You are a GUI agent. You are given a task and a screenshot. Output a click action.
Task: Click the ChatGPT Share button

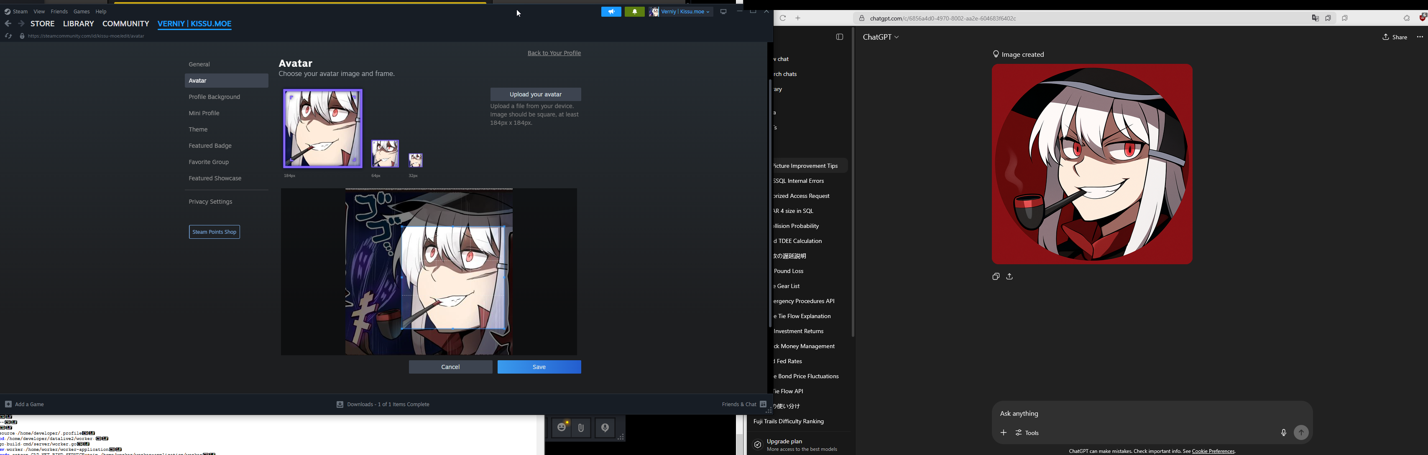coord(1394,37)
